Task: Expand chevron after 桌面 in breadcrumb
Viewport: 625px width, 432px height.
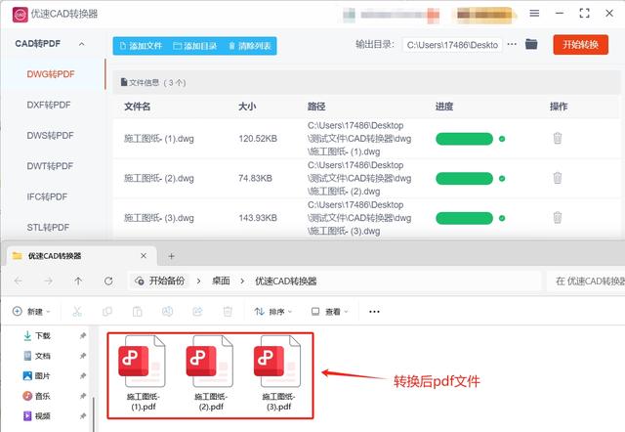Action: (242, 281)
